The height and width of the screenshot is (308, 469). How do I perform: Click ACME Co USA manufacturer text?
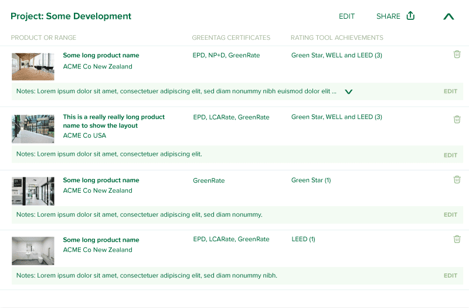[84, 136]
